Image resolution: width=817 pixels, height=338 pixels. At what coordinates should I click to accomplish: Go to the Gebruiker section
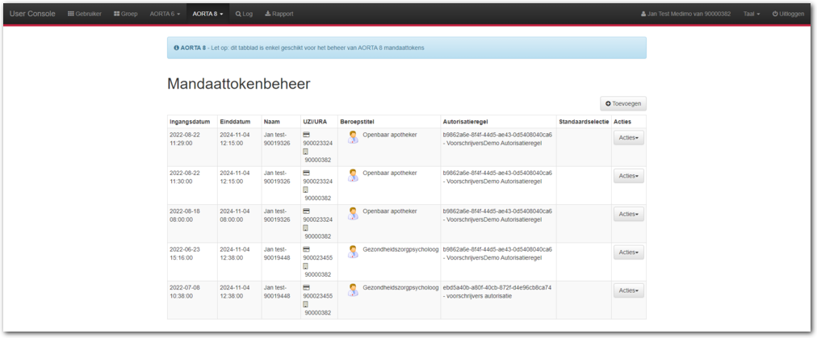tap(86, 14)
